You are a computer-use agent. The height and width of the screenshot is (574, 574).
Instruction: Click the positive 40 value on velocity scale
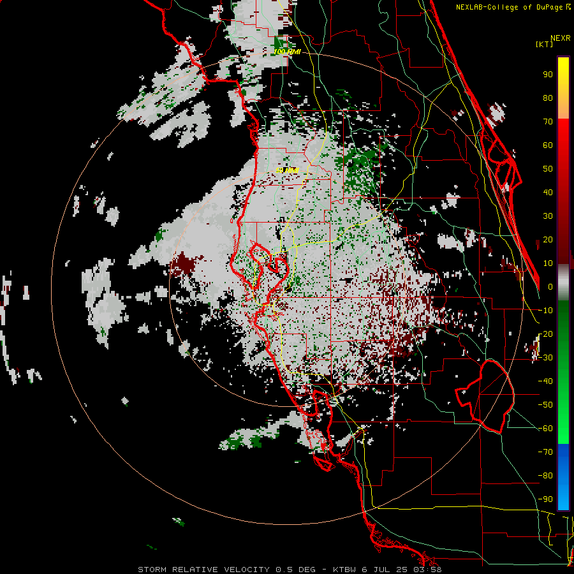pyautogui.click(x=548, y=192)
